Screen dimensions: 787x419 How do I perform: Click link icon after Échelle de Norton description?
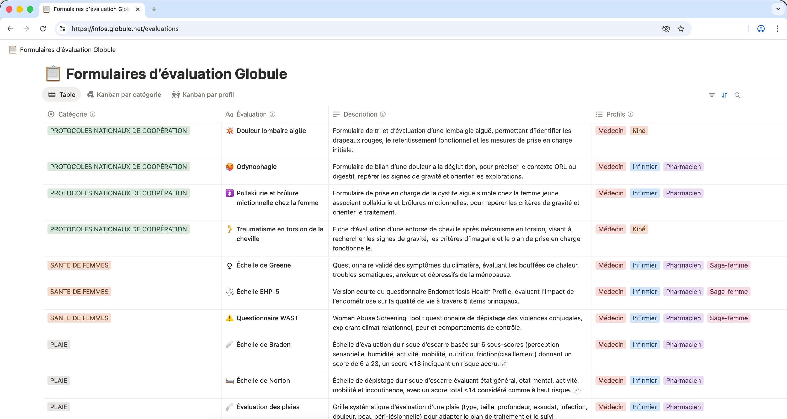(x=577, y=390)
